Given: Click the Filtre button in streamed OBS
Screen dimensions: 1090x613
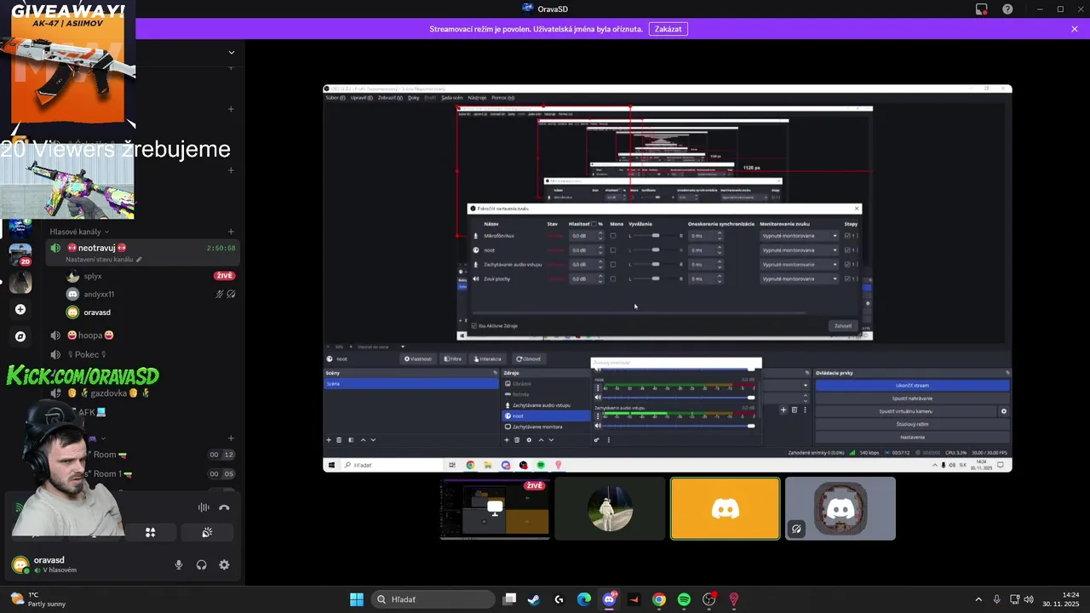Looking at the screenshot, I should [453, 358].
